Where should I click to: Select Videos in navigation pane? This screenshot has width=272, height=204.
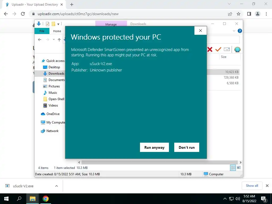click(50, 105)
